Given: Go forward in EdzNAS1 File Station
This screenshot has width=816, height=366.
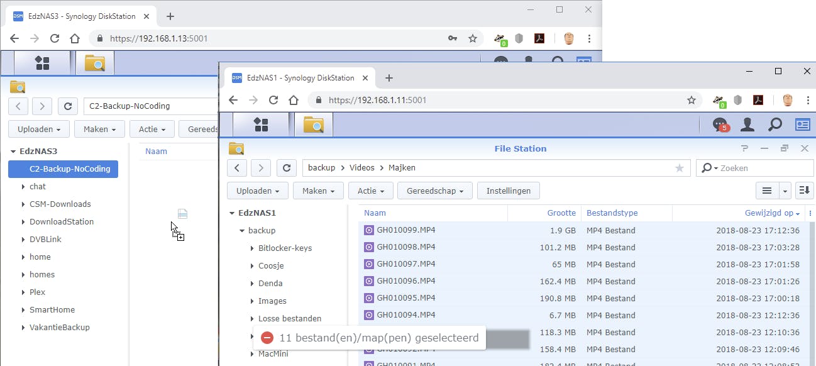Looking at the screenshot, I should [x=261, y=168].
